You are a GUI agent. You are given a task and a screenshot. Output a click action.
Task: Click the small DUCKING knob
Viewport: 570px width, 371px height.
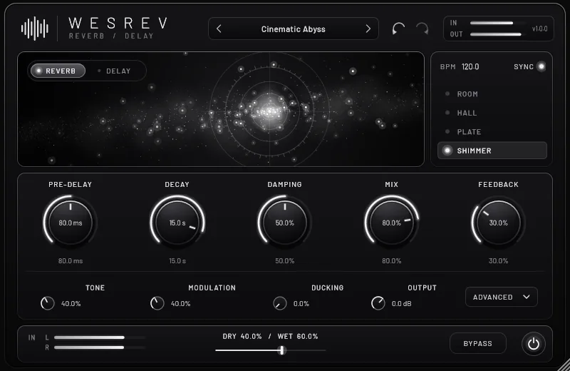pyautogui.click(x=279, y=303)
